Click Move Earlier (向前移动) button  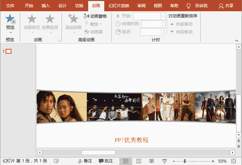point(181,24)
